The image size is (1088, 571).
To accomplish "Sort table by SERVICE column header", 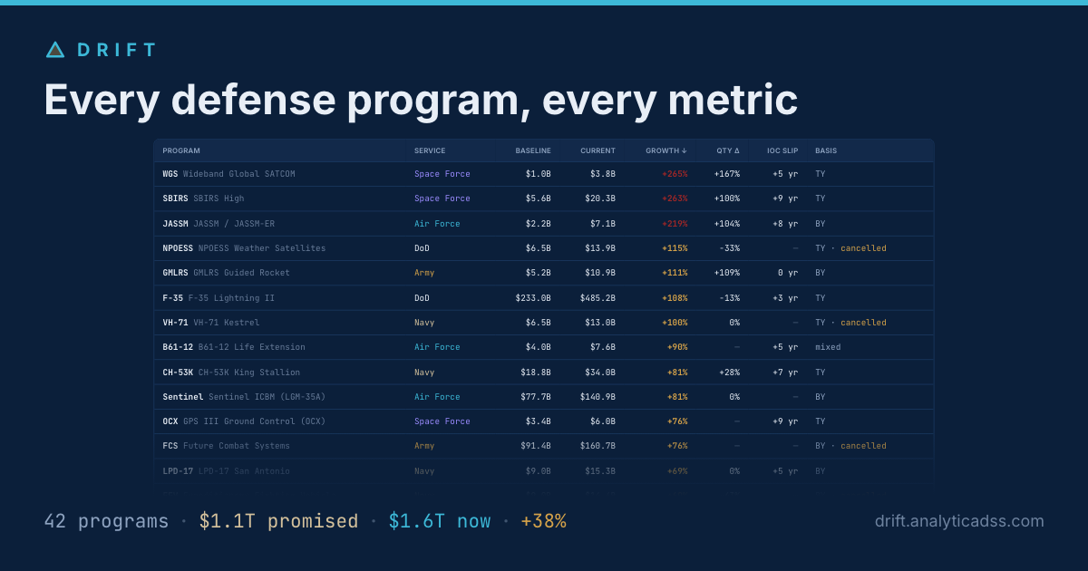I will click(x=430, y=150).
